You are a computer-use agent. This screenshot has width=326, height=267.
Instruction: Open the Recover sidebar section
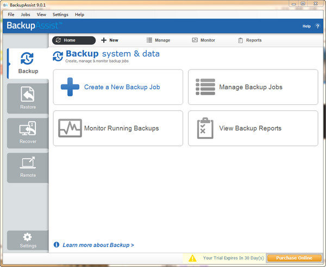pos(28,133)
